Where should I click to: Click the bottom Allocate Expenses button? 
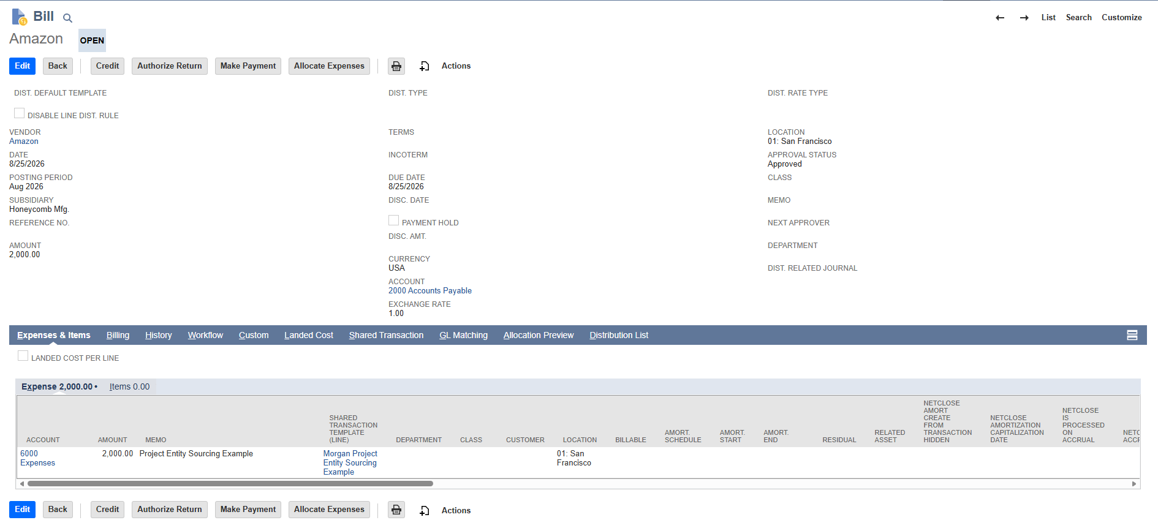(x=329, y=510)
